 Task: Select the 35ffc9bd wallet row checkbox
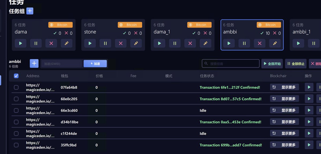coord(16,145)
